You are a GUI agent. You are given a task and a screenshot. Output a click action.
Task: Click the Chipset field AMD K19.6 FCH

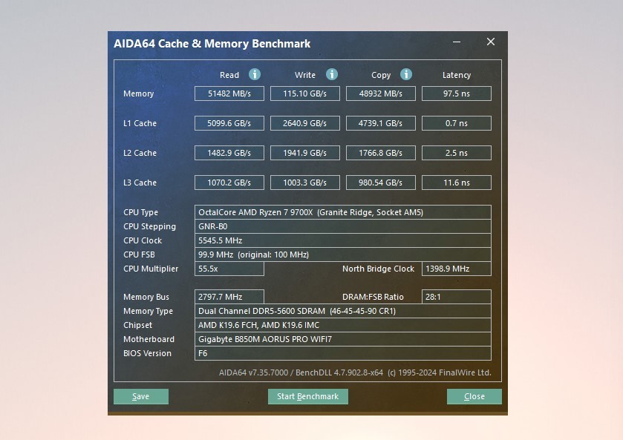[343, 325]
